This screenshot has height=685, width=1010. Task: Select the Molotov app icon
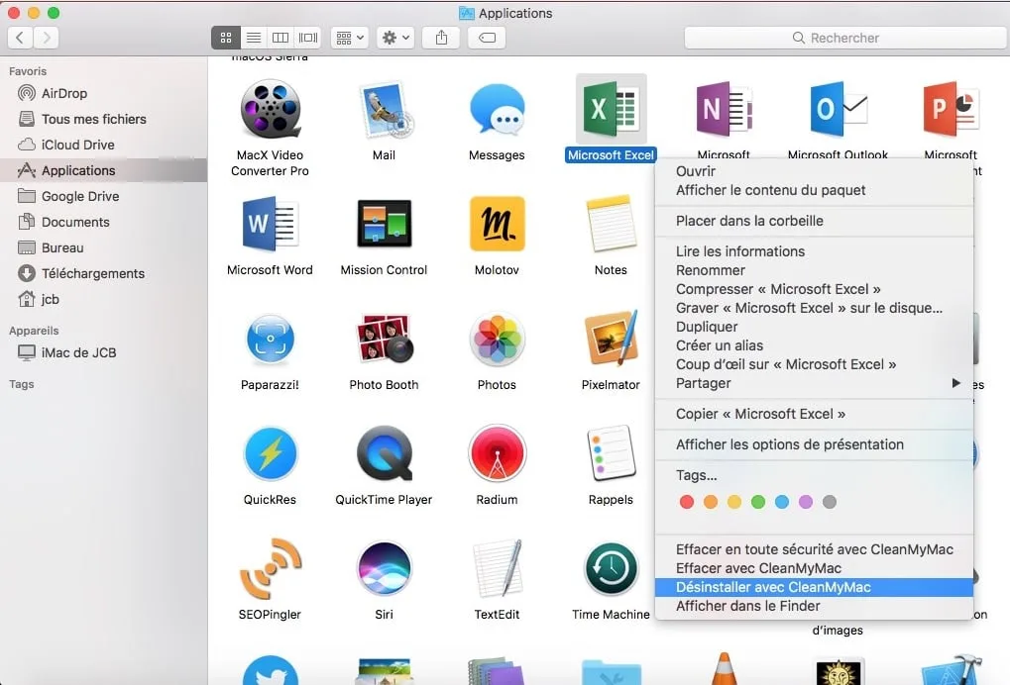pos(497,224)
